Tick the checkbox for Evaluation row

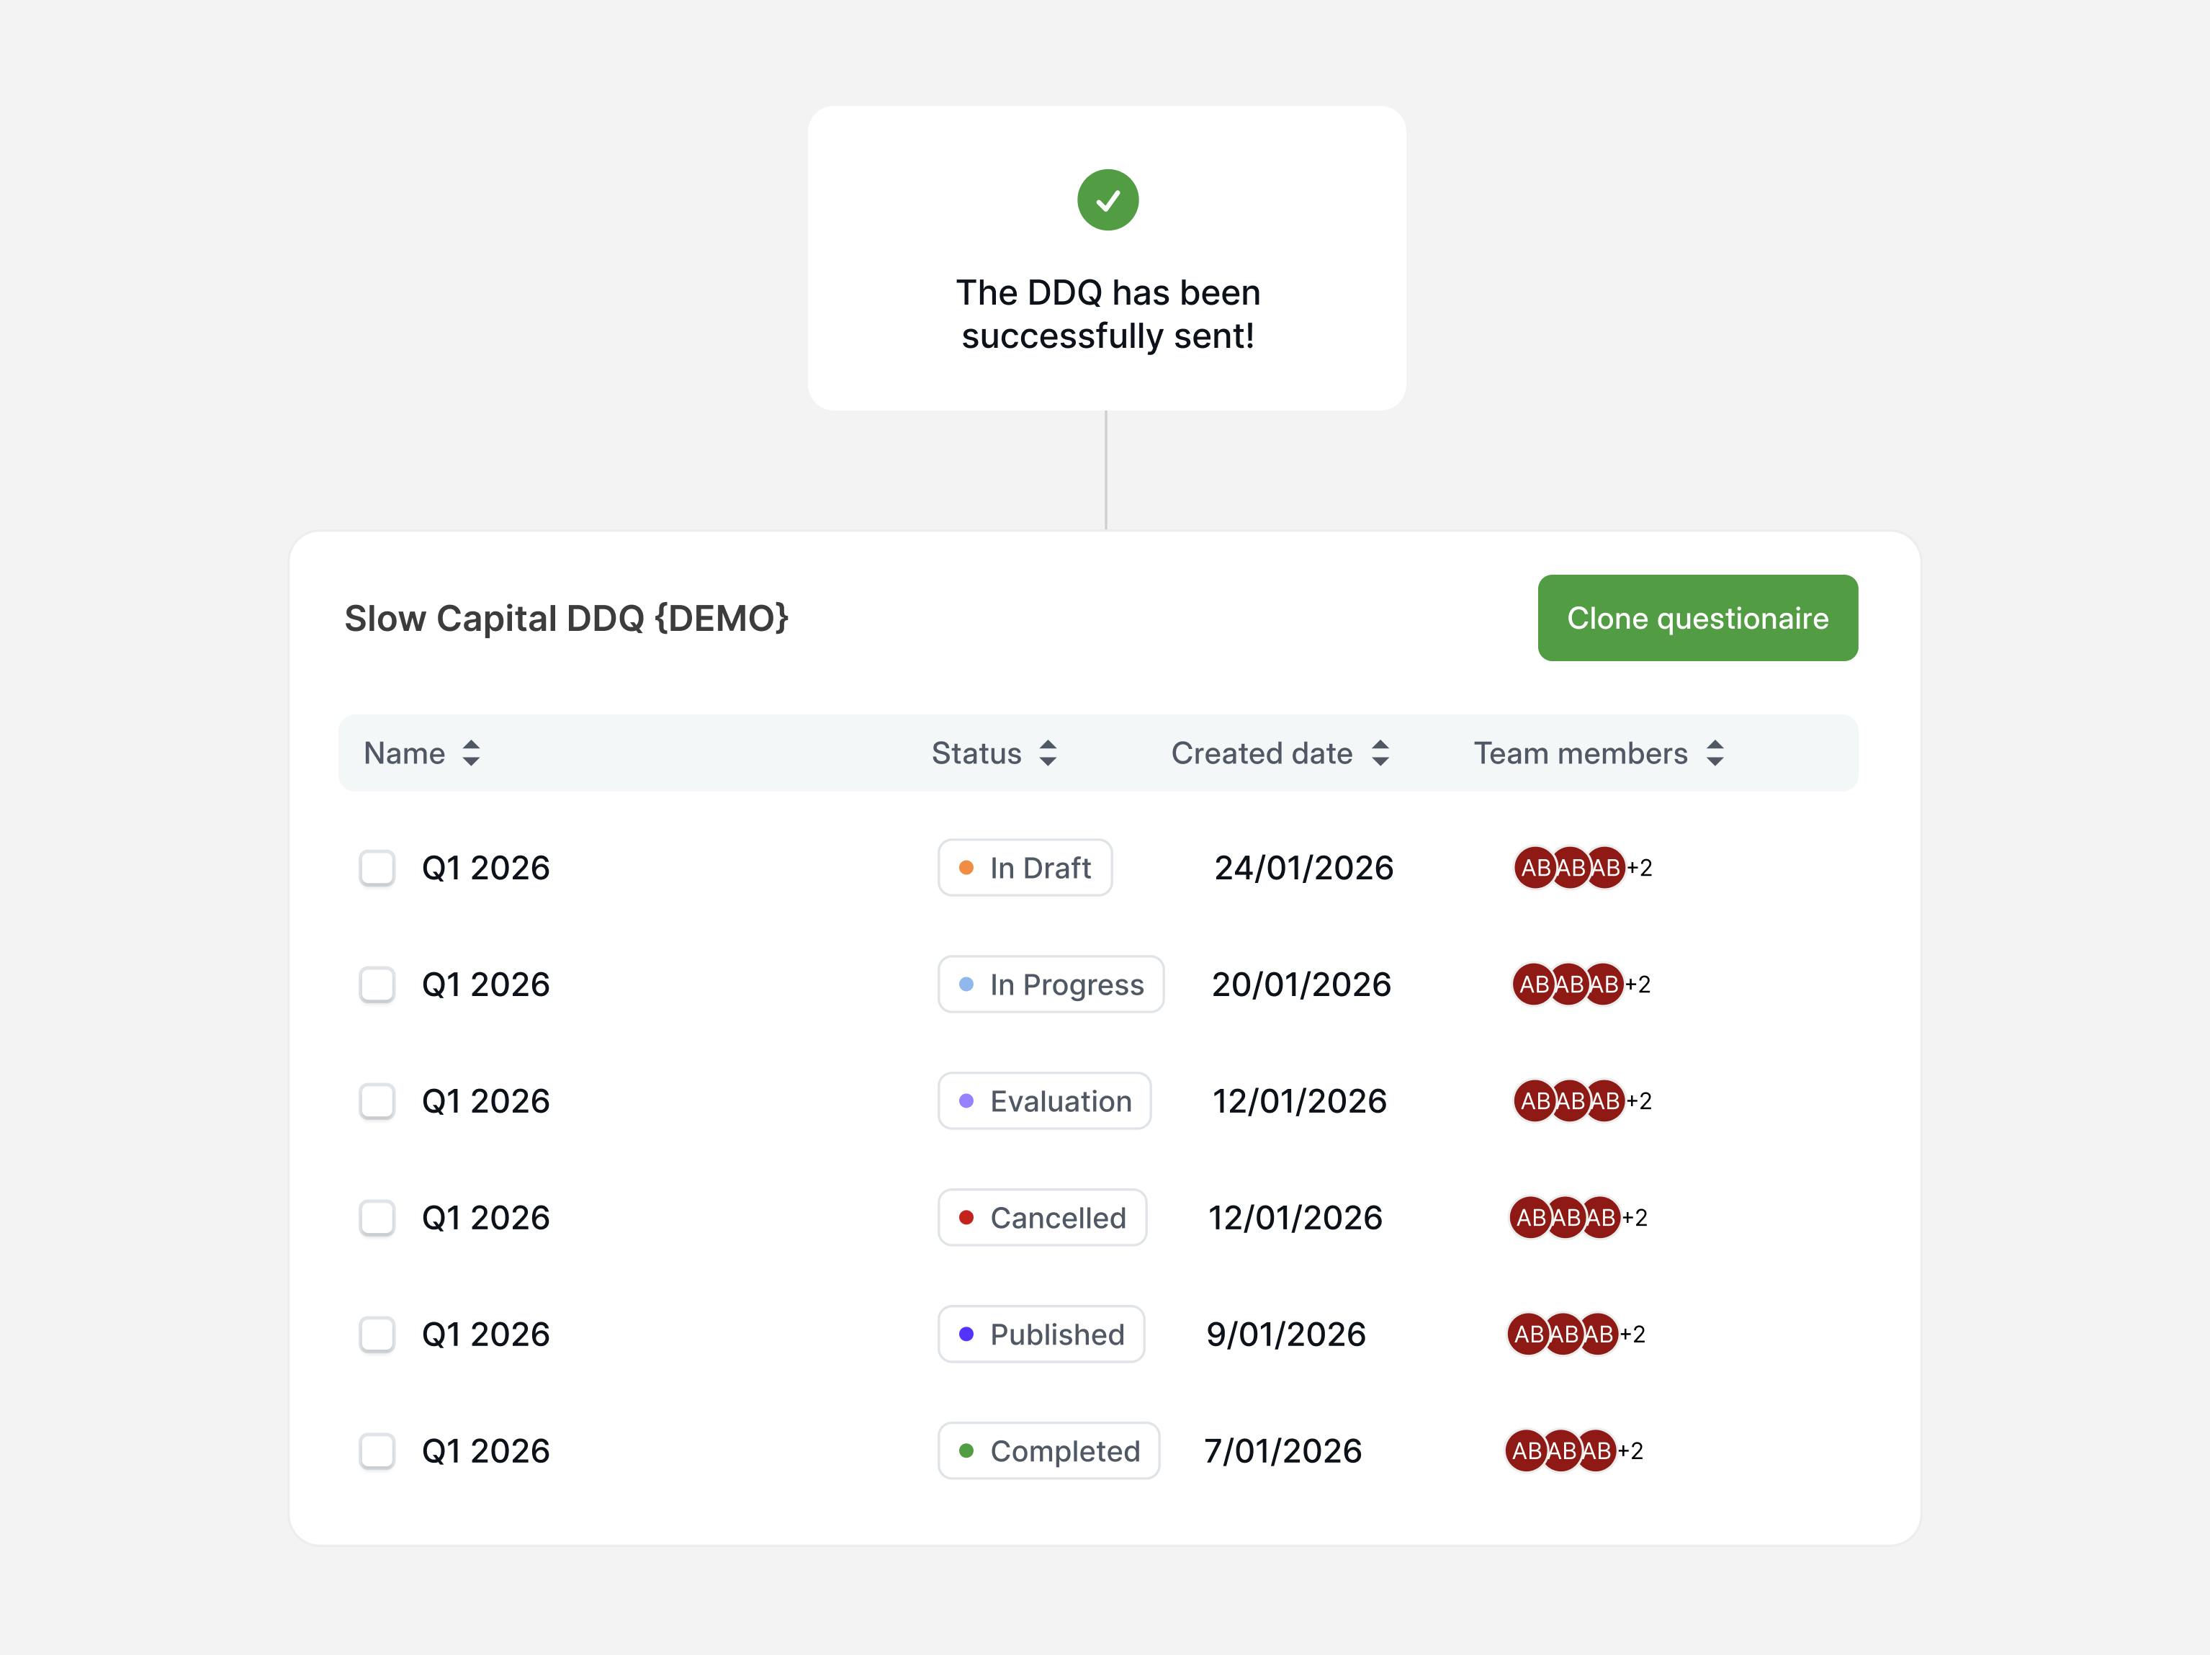[377, 1100]
